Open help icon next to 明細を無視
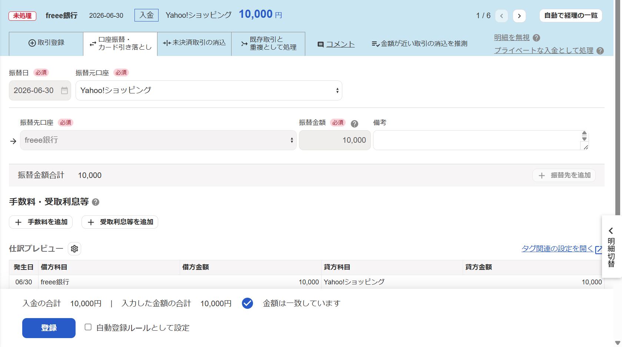This screenshot has width=622, height=347. pyautogui.click(x=536, y=38)
